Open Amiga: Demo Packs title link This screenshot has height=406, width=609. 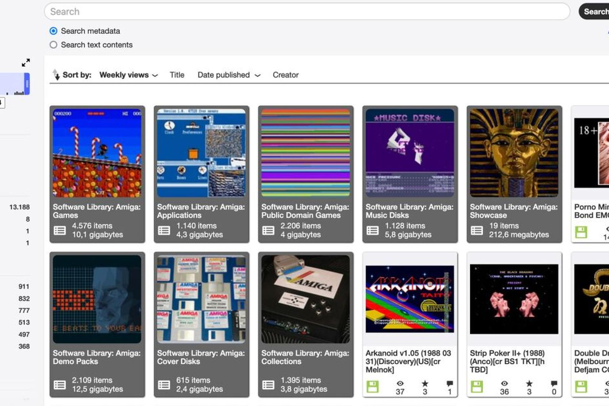97,357
